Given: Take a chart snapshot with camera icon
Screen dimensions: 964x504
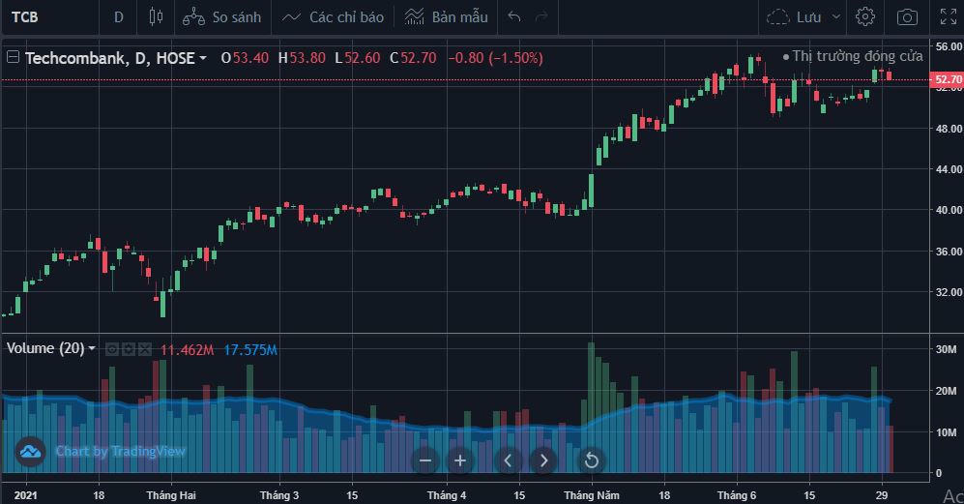Looking at the screenshot, I should point(907,17).
